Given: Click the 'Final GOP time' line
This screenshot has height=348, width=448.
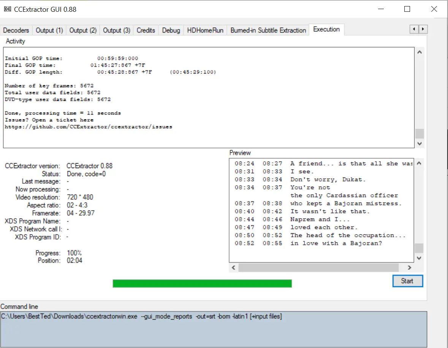Looking at the screenshot, I should [x=75, y=65].
